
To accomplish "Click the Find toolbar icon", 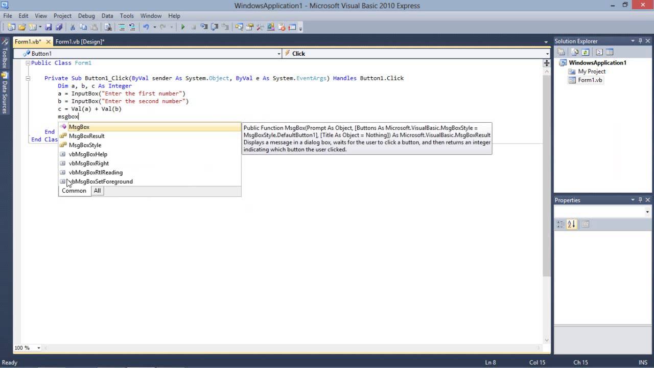I will pyautogui.click(x=108, y=27).
